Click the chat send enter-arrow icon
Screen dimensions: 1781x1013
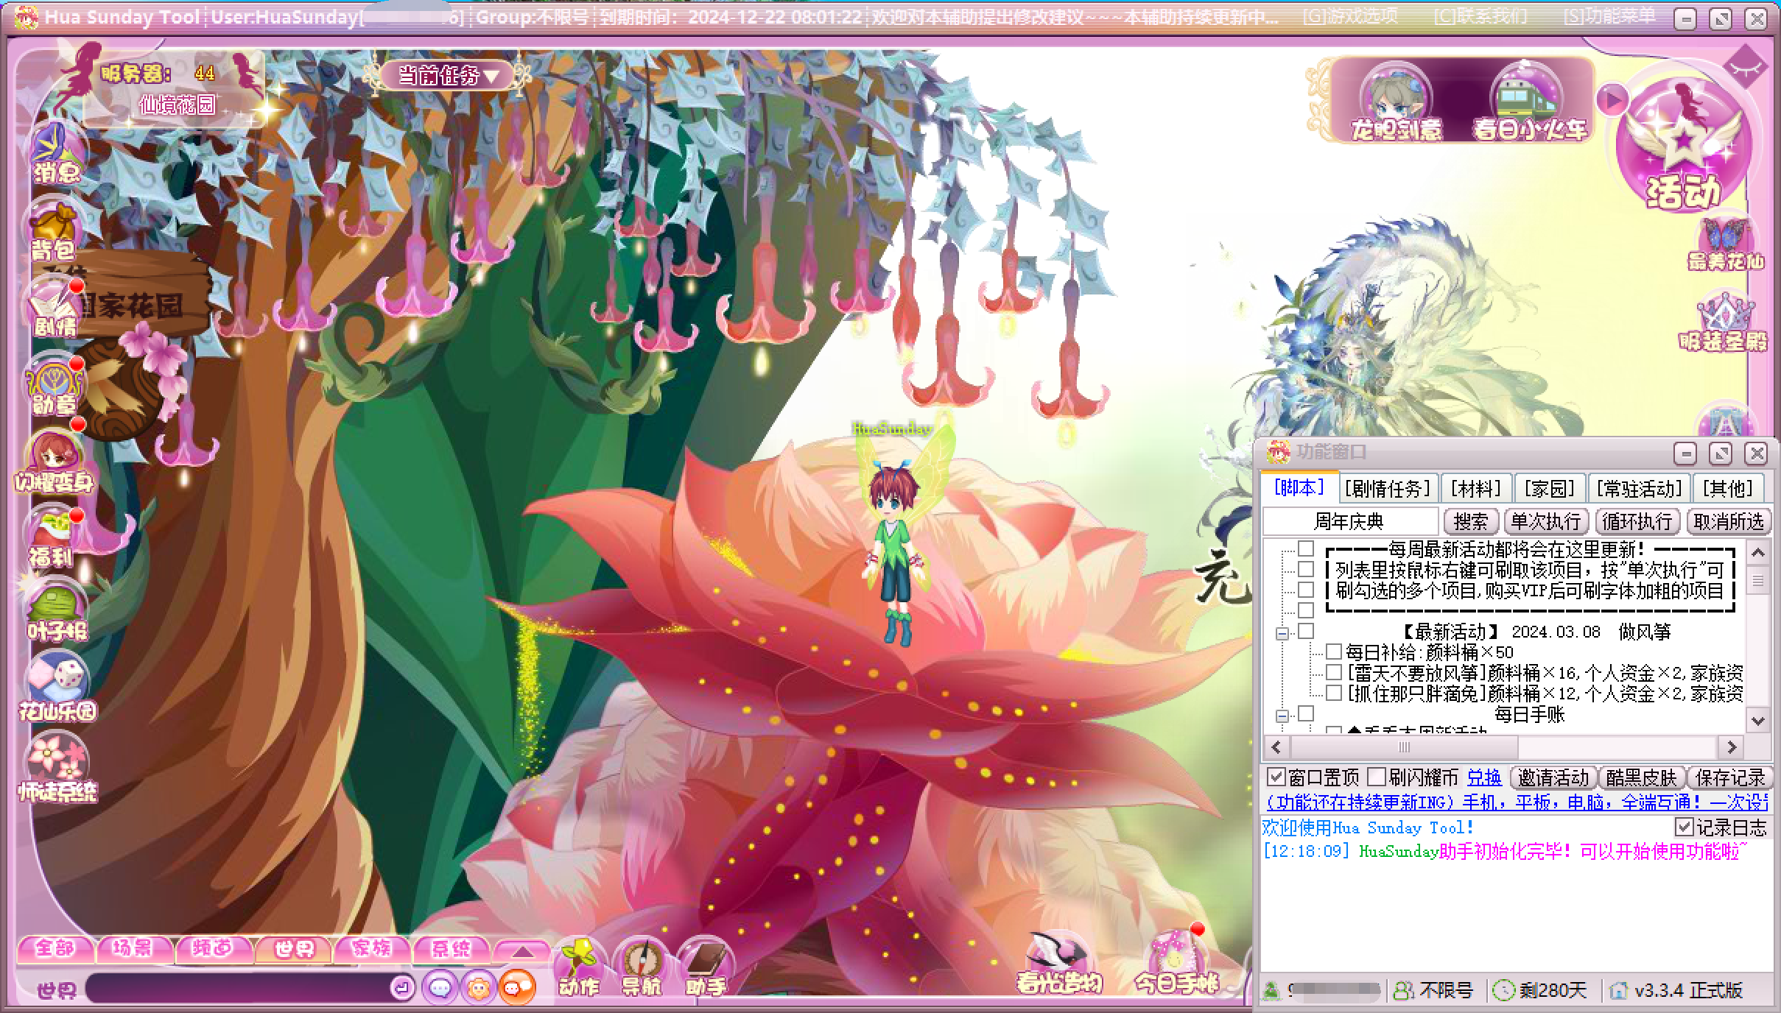[x=402, y=987]
